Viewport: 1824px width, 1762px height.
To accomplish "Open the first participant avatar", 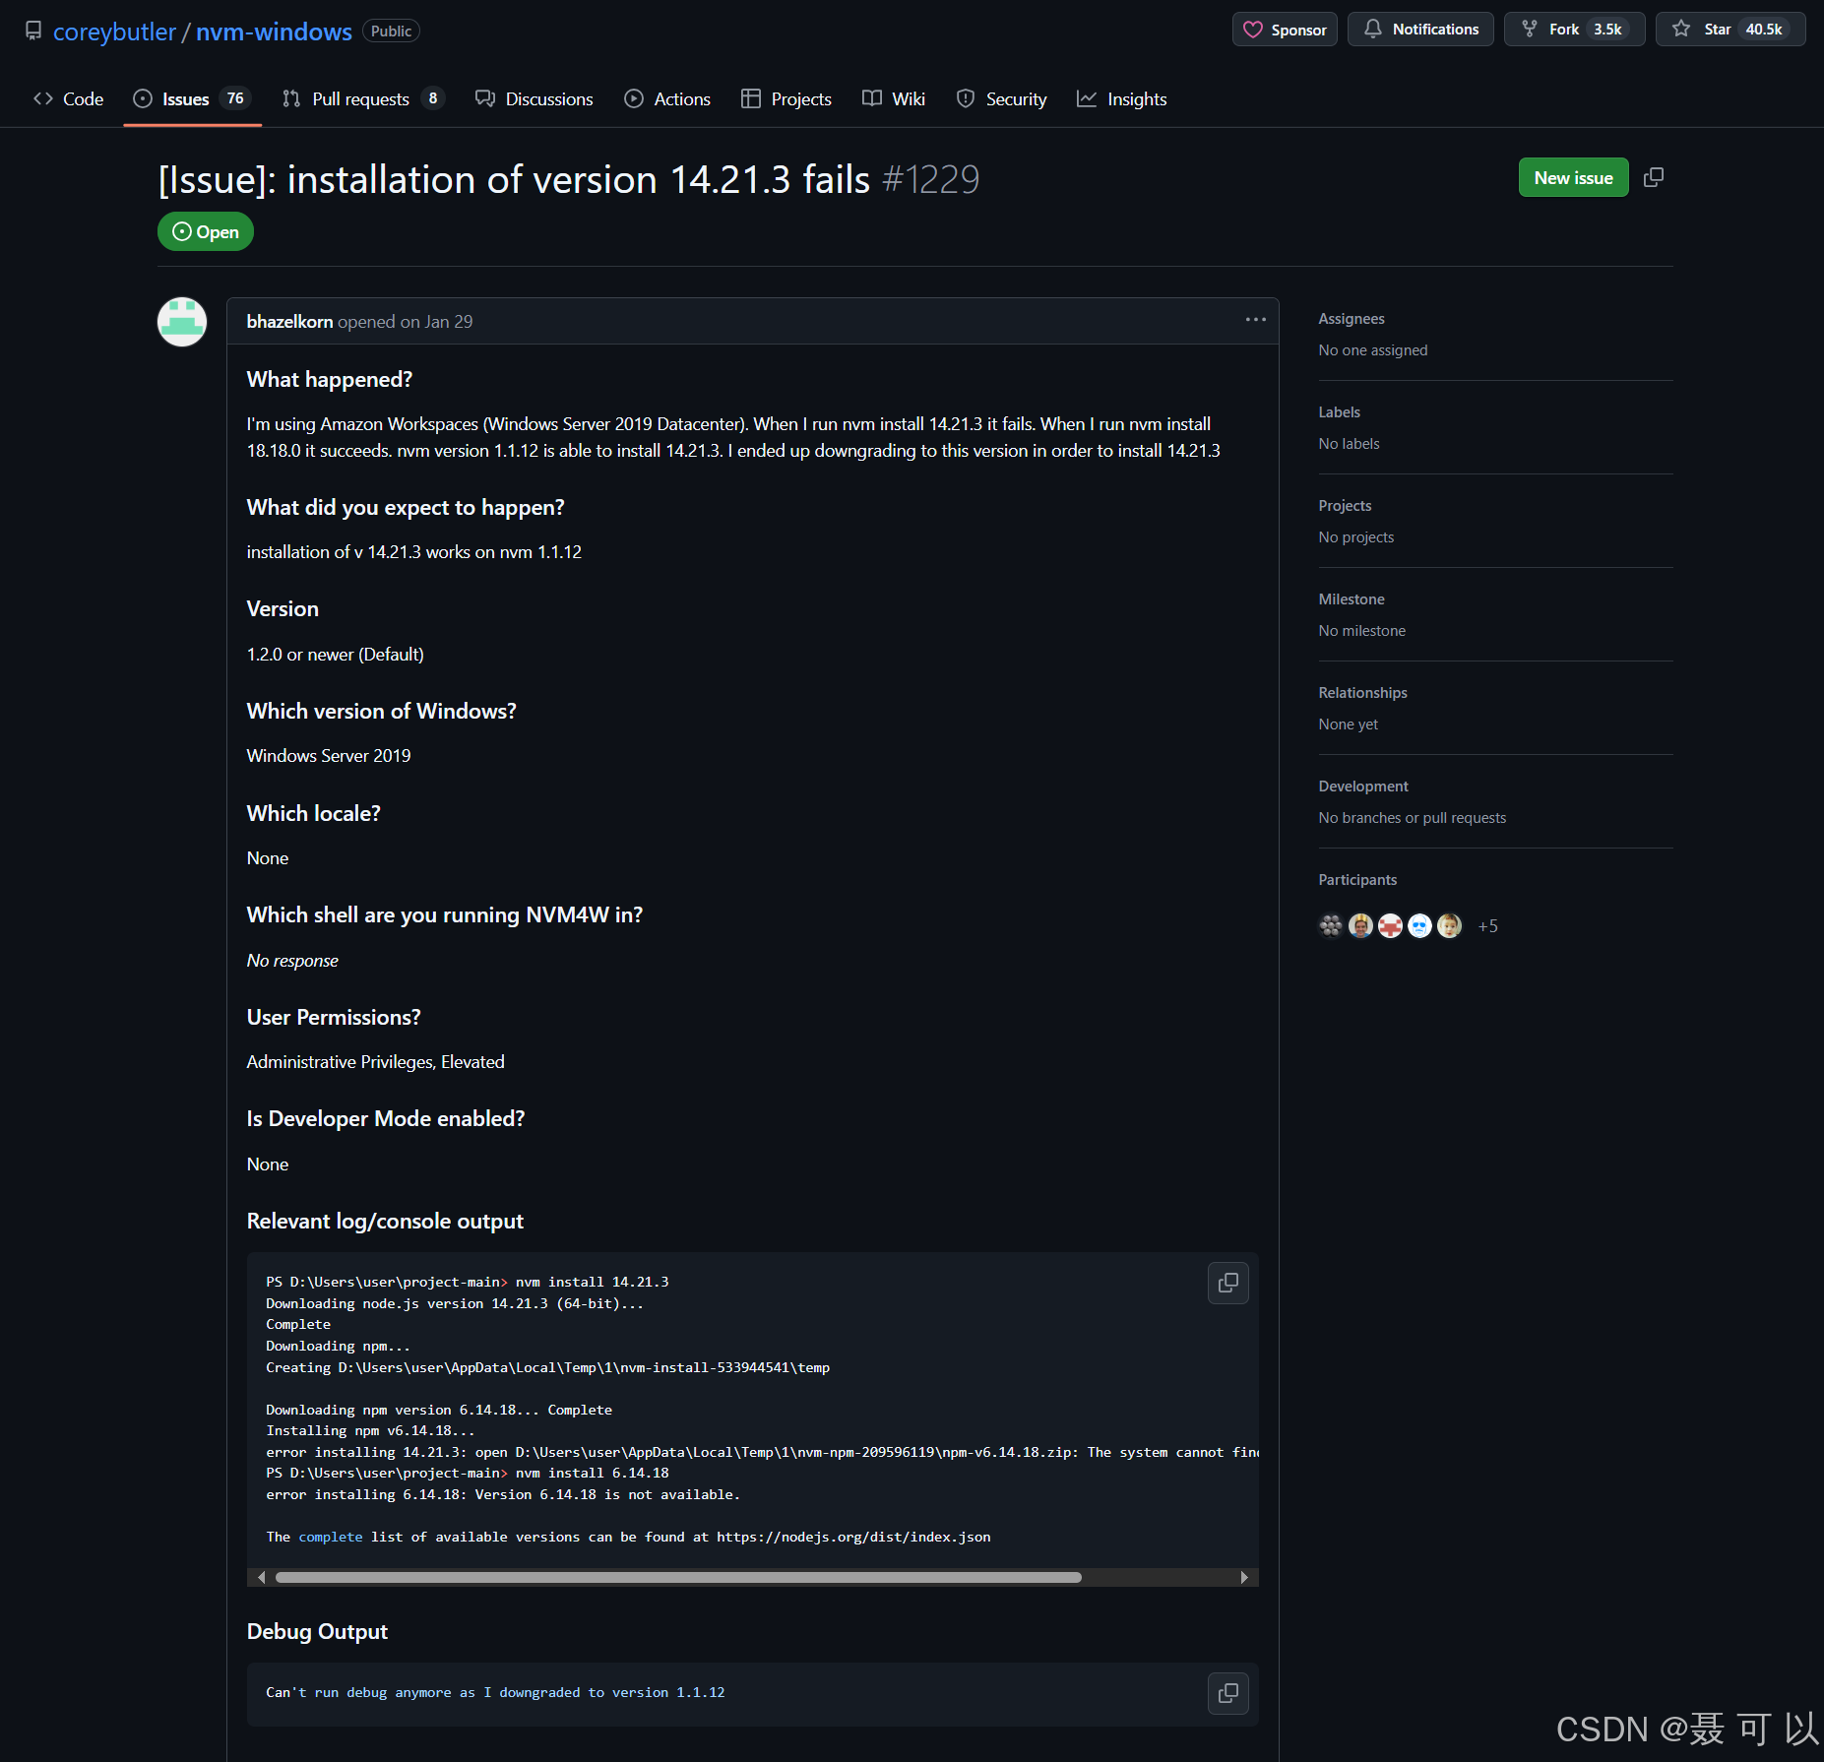I will pyautogui.click(x=1331, y=926).
